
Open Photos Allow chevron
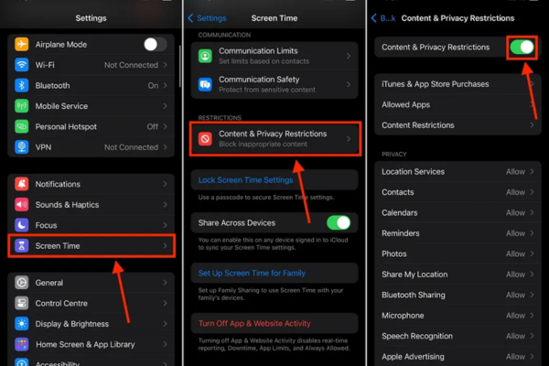[x=532, y=253]
